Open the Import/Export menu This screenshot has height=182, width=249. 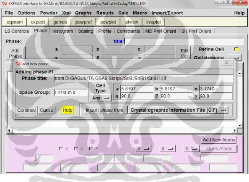pyautogui.click(x=167, y=13)
